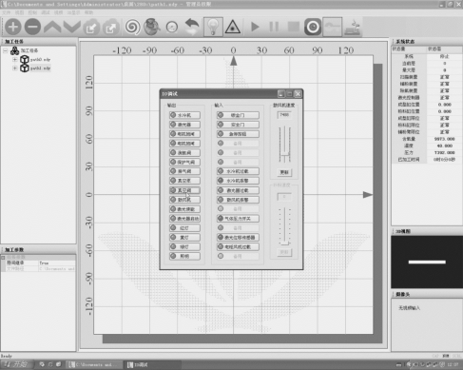Toggle the 红灯 output indicator button
The width and height of the screenshot is (463, 370).
(184, 228)
